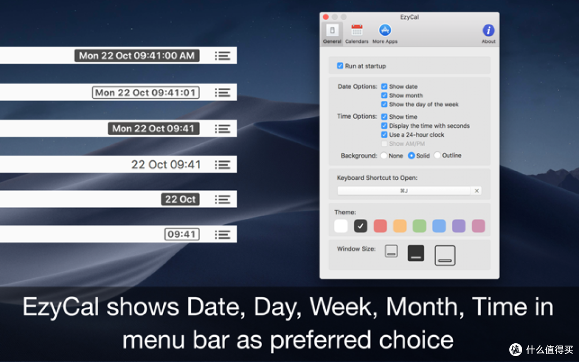Disable Display the time with seconds
The image size is (579, 362).
click(384, 125)
